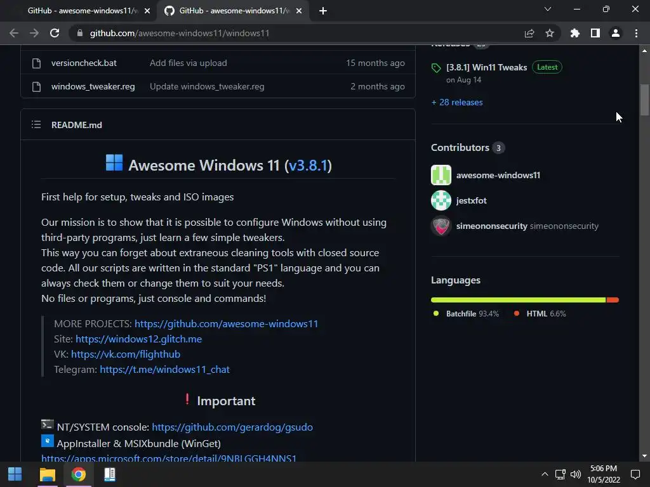Screen dimensions: 650x487
Task: Open the t.me/windows11_chat Telegram link
Action: [x=164, y=370]
